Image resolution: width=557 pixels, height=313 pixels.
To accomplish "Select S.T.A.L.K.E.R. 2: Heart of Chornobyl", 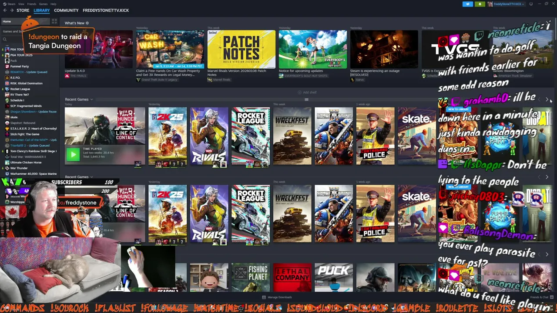I will point(33,128).
